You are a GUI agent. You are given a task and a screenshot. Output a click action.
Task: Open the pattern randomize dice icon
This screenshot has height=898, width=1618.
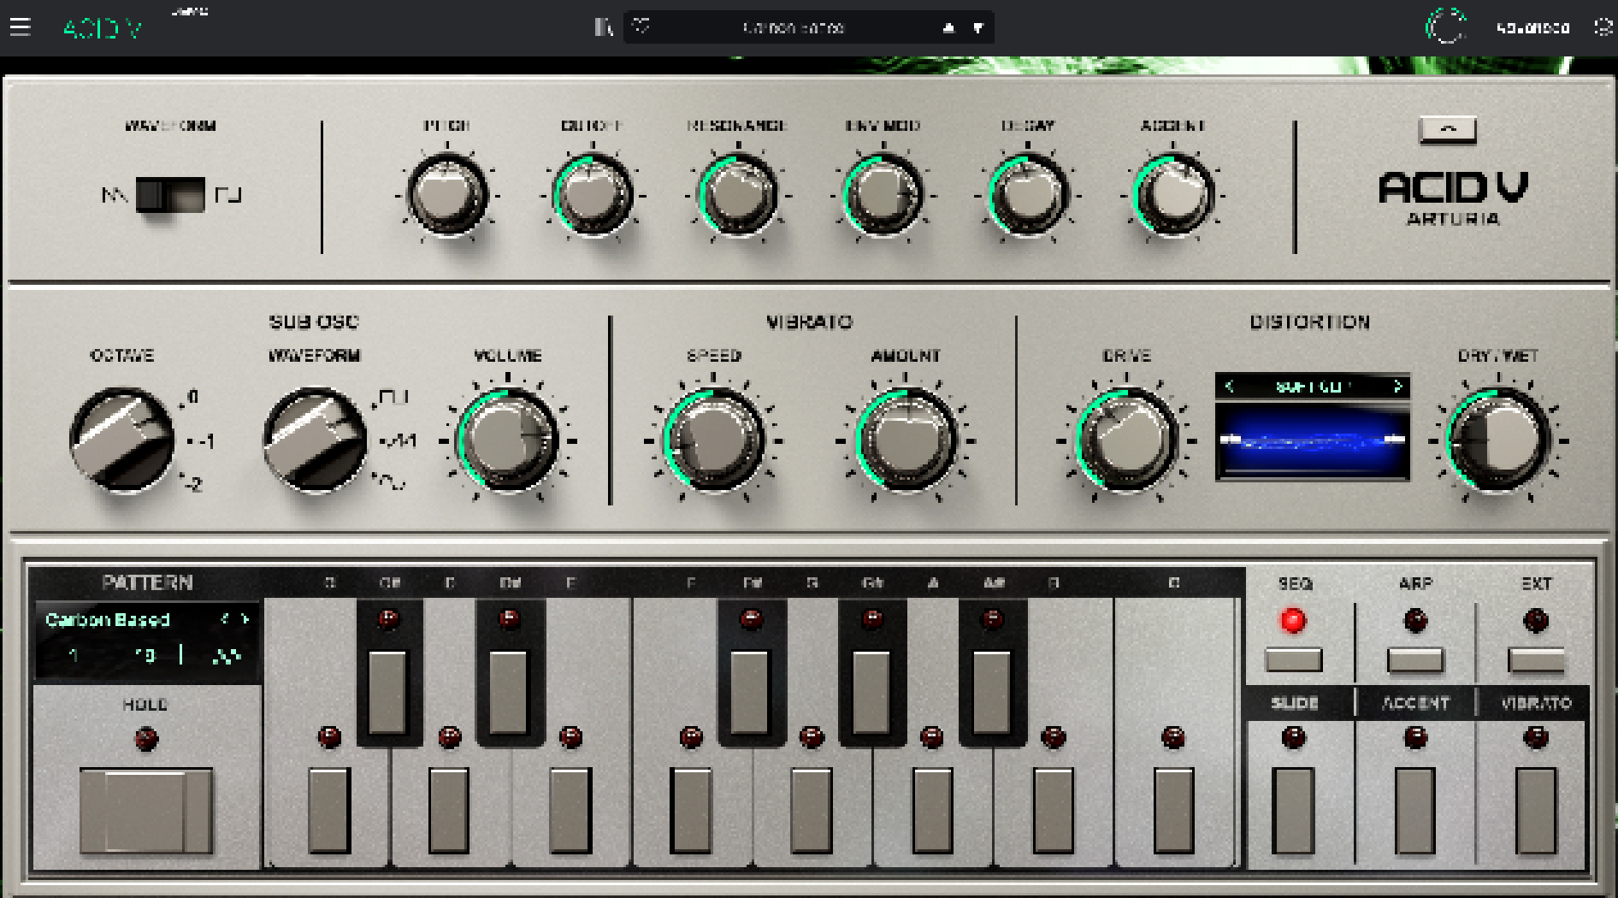pyautogui.click(x=226, y=656)
